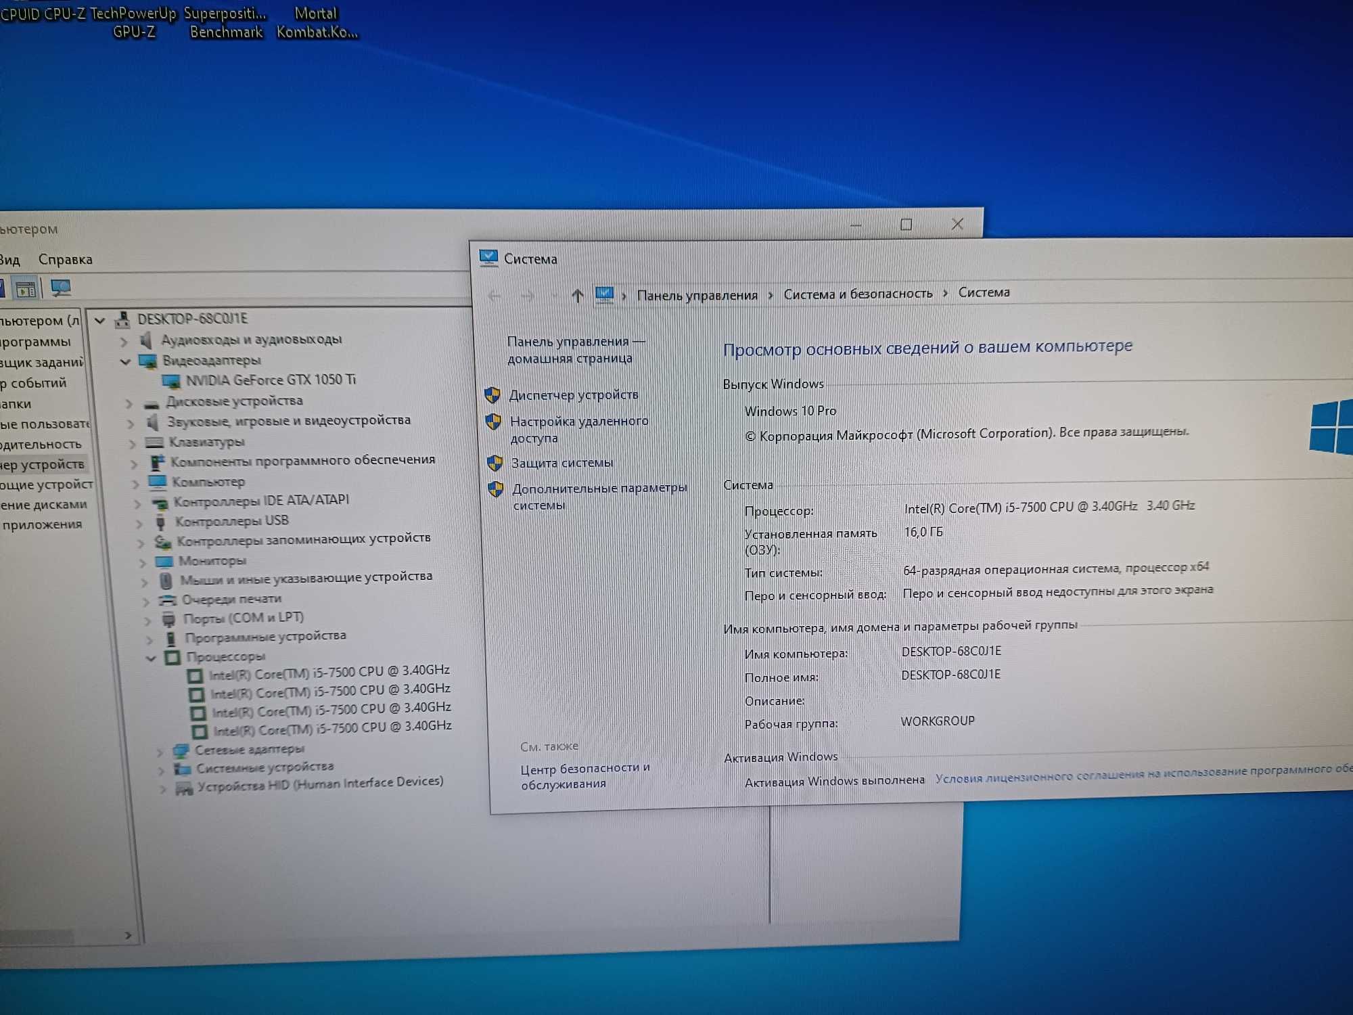Click the shield beside Дополнительные параметры системы

(496, 489)
